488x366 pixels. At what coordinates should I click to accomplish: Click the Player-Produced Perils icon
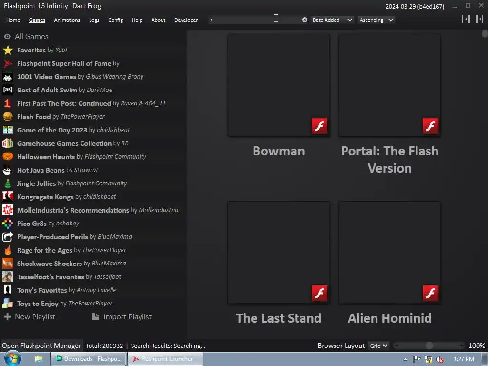(x=8, y=237)
